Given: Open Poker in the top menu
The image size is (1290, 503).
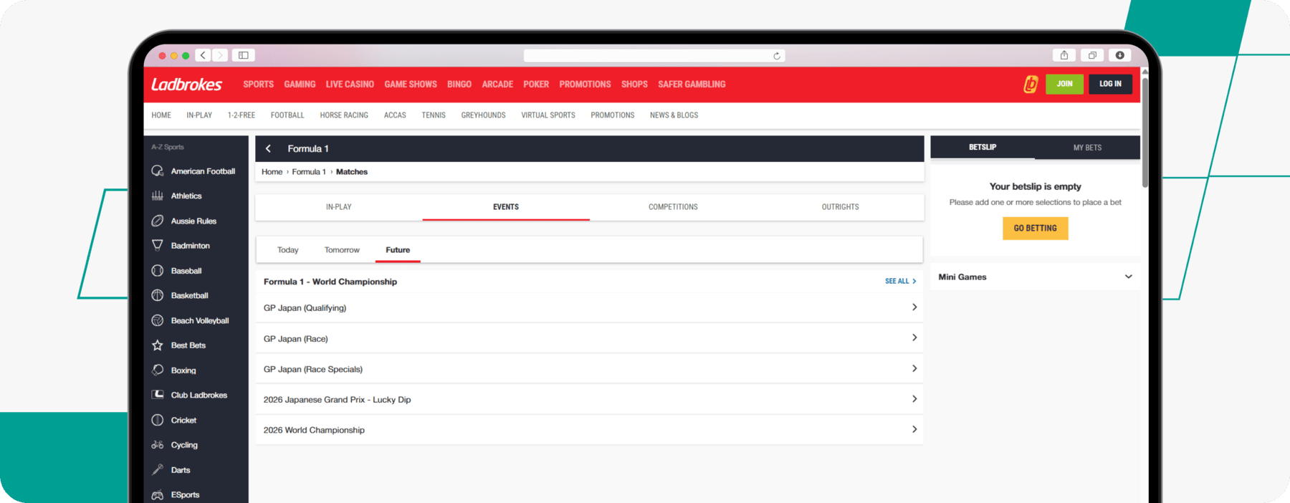Looking at the screenshot, I should click(x=536, y=85).
